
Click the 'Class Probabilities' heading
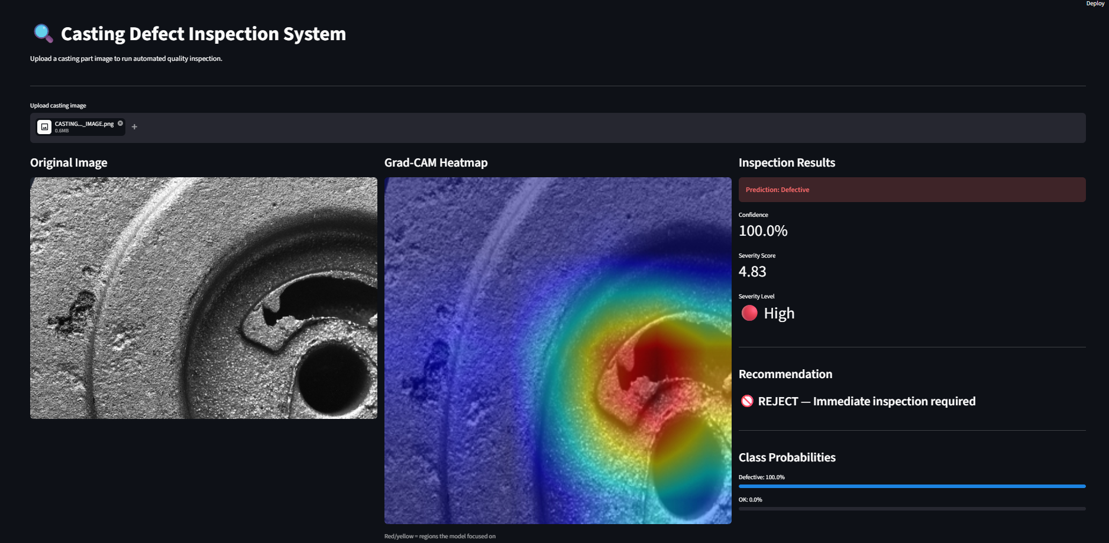tap(787, 457)
